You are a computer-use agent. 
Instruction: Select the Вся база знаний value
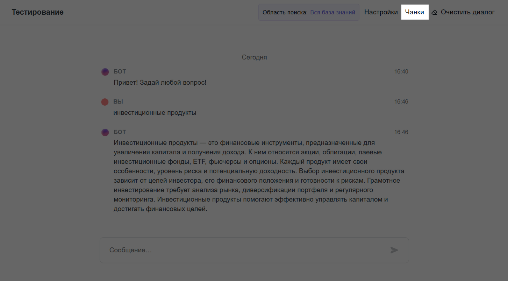pos(332,13)
